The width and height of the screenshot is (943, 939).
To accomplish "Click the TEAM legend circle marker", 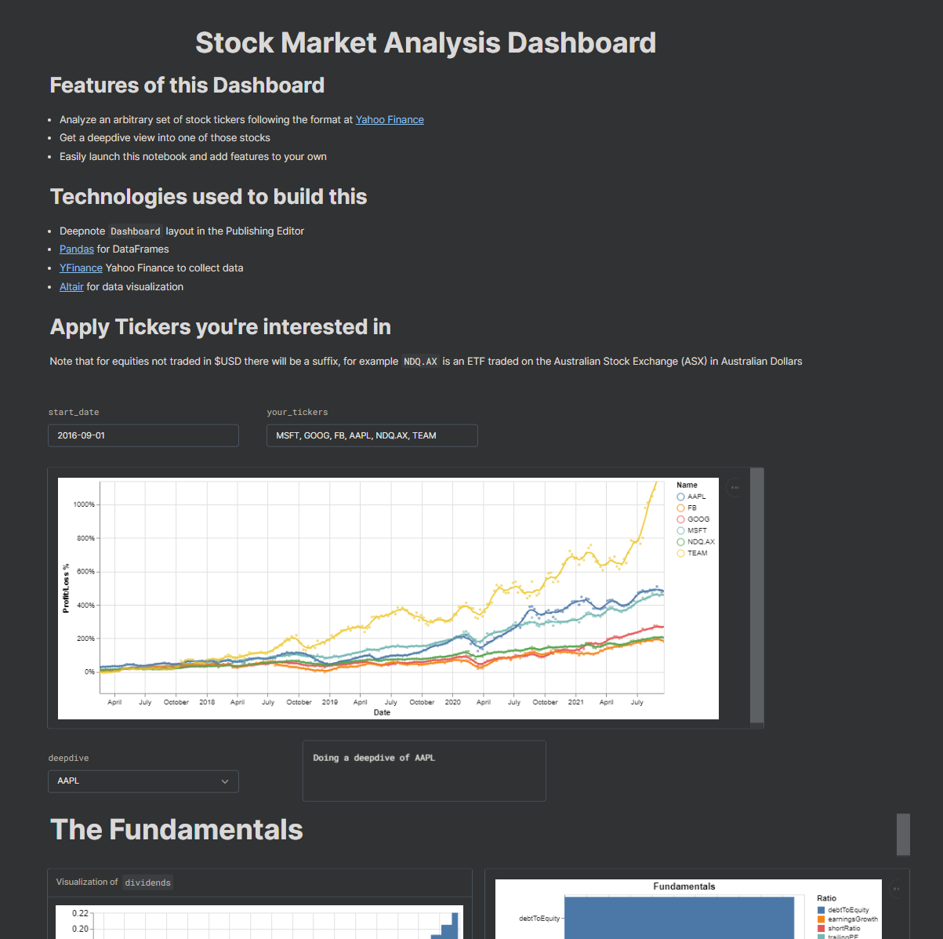I will click(680, 553).
